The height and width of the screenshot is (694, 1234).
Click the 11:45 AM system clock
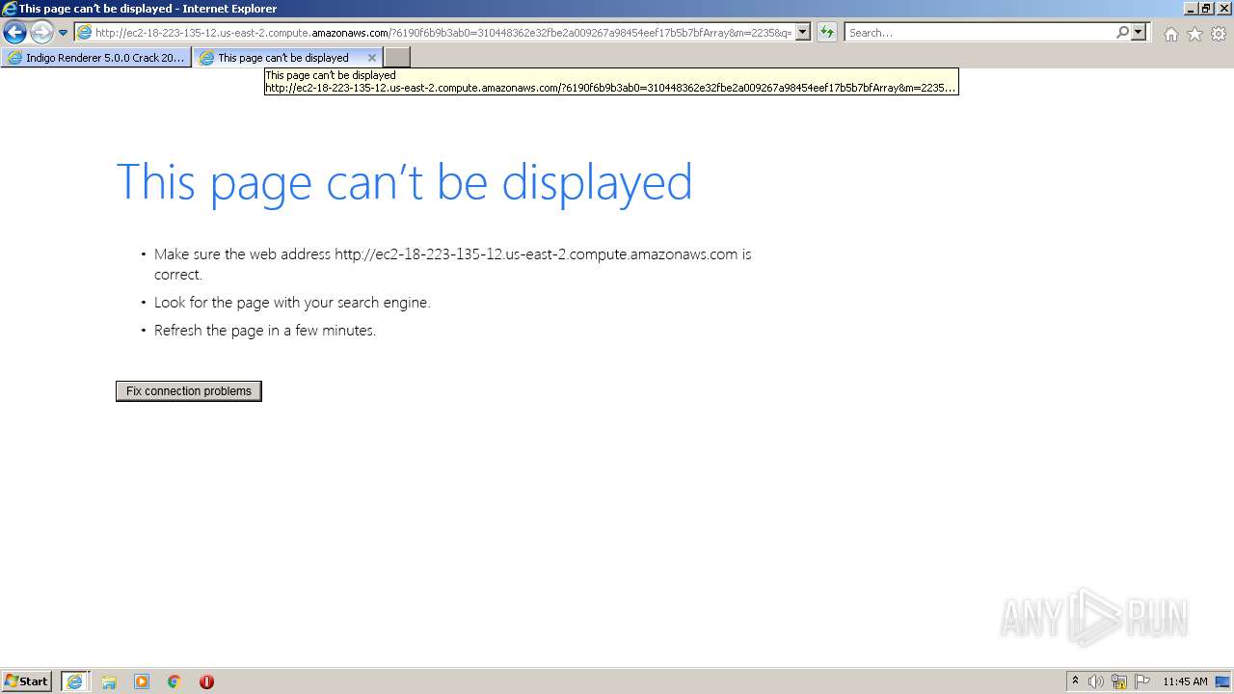(1185, 681)
